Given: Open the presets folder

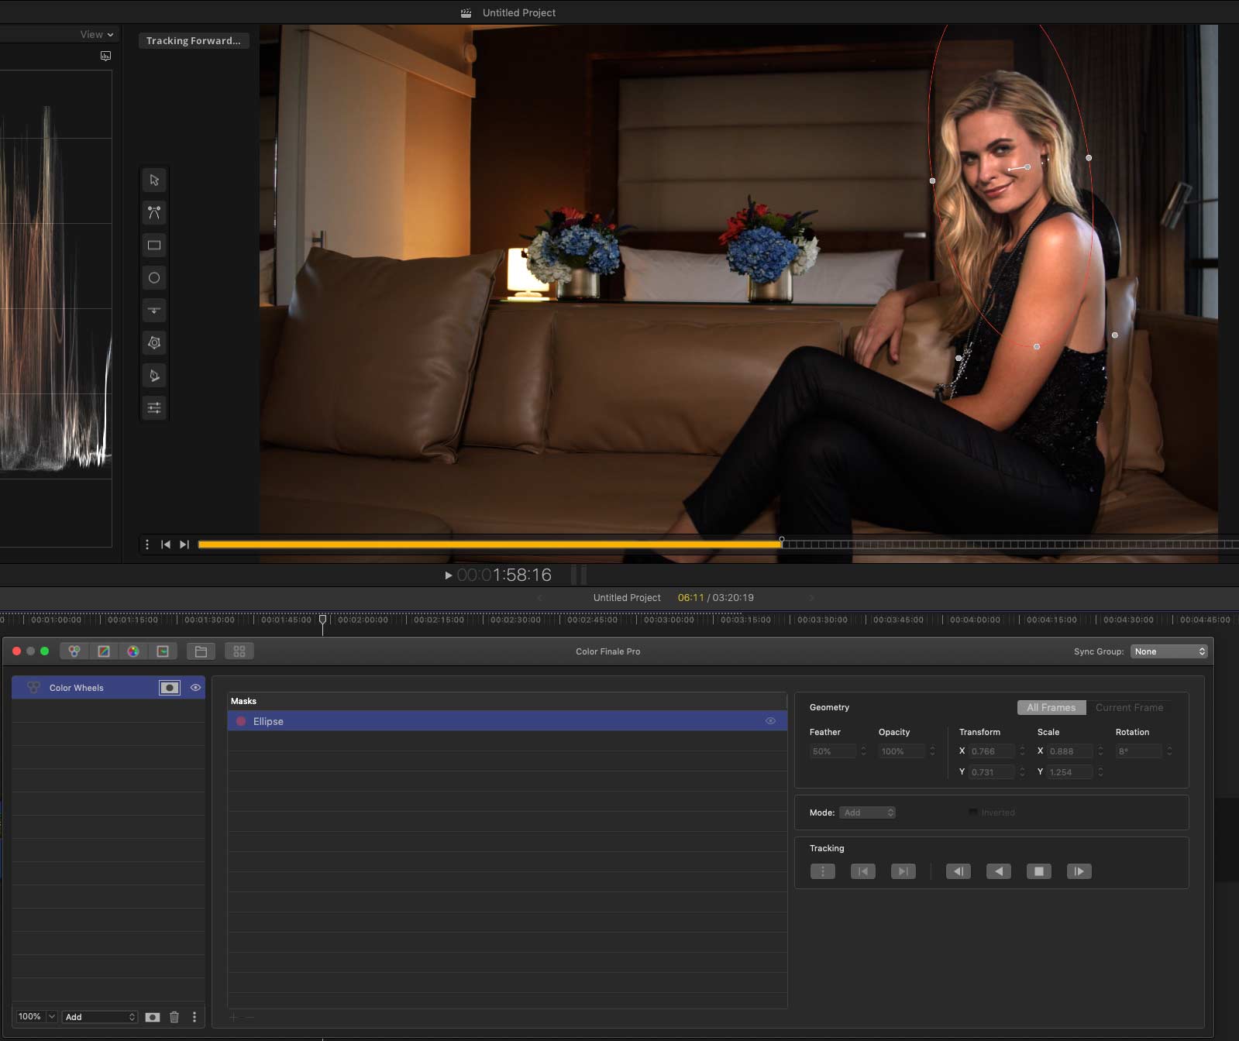Looking at the screenshot, I should point(201,651).
